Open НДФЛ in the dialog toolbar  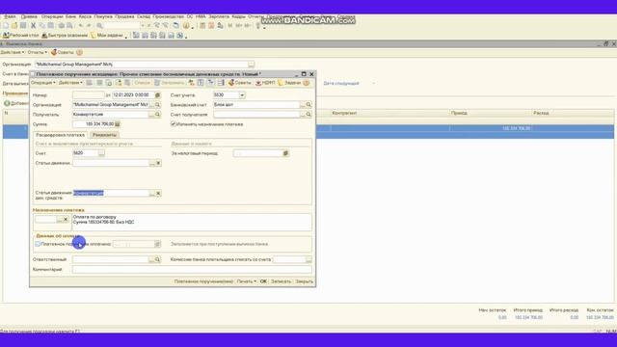265,83
